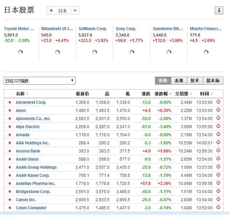The width and height of the screenshot is (230, 215).
Task: Click the 最新价 column header
Action: [82, 94]
